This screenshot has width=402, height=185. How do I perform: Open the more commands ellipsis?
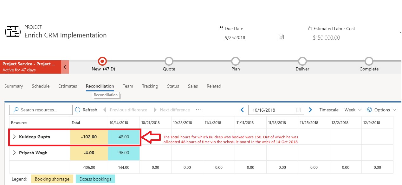click(x=199, y=110)
